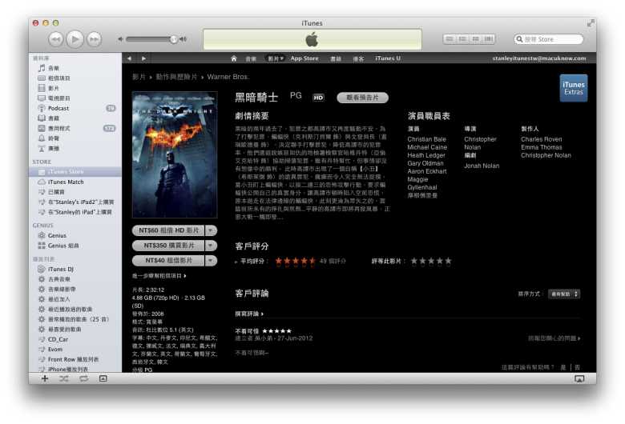Adjust the volume slider knob
625x424 pixels.
174,39
